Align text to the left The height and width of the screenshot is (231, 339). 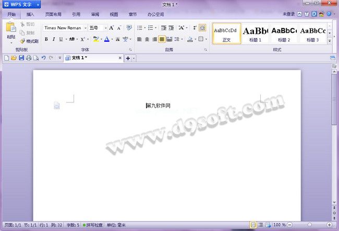[x=140, y=39]
